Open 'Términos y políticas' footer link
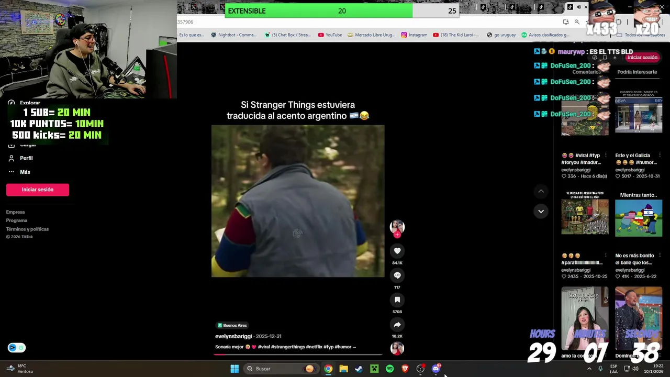 27,229
